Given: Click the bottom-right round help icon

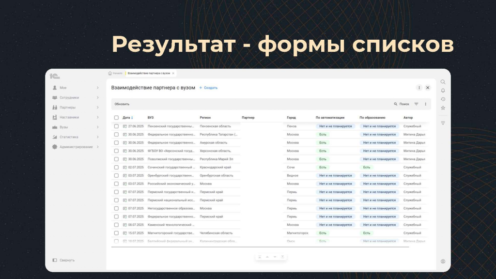Looking at the screenshot, I should pos(443,261).
